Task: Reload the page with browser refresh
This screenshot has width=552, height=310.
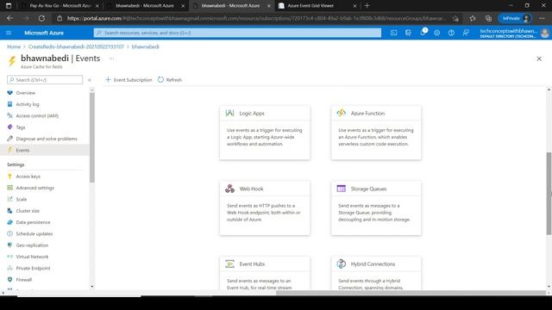Action: pos(41,18)
